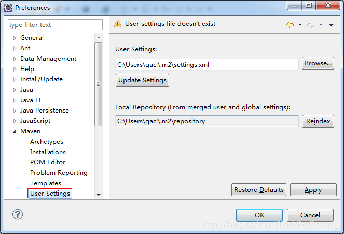Click the Local Repository path field

coord(207,121)
